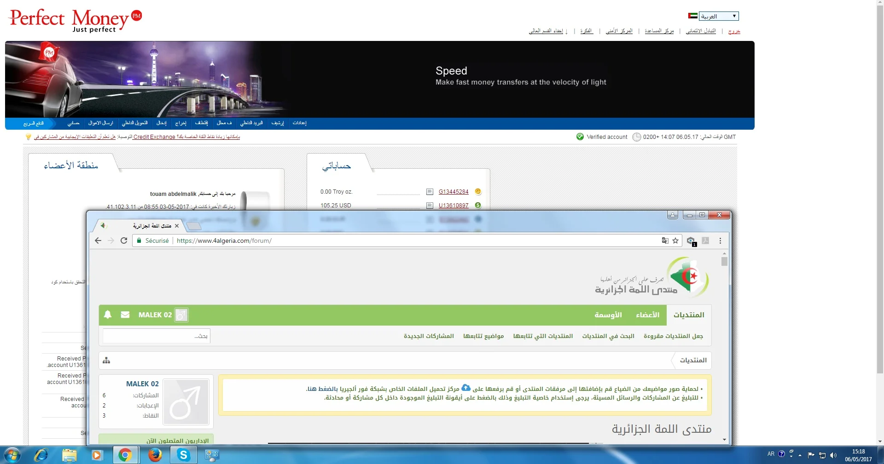
Task: Click the Chrome reload page icon
Action: 124,241
